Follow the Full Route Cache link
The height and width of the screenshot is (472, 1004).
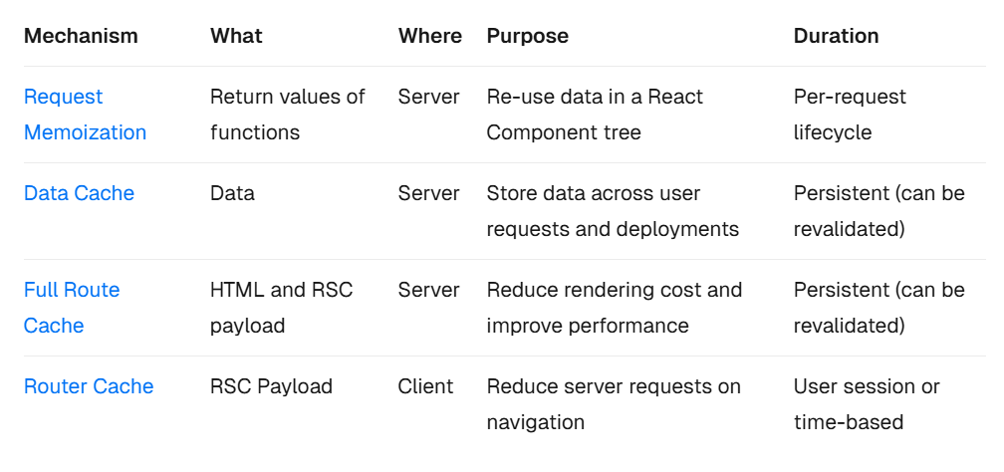point(72,308)
